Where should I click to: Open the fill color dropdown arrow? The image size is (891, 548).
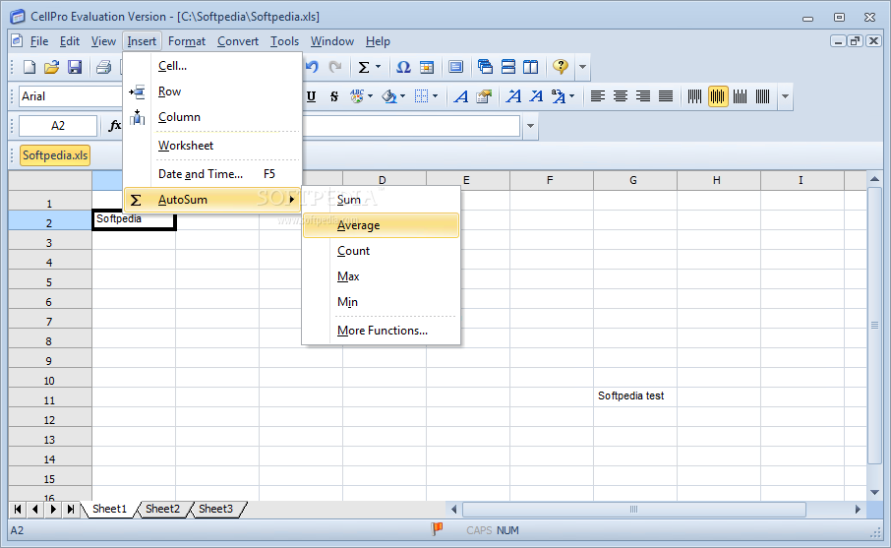point(402,96)
